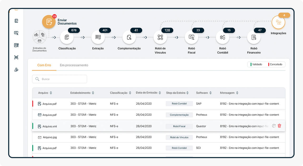Click the Enviar Documentos orange icon
The height and width of the screenshot is (166, 303).
coord(49,22)
